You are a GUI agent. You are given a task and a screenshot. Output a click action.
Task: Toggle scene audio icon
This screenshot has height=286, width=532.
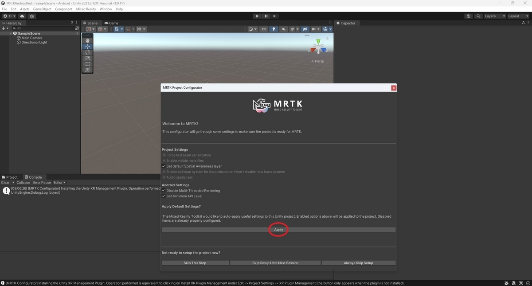(284, 29)
